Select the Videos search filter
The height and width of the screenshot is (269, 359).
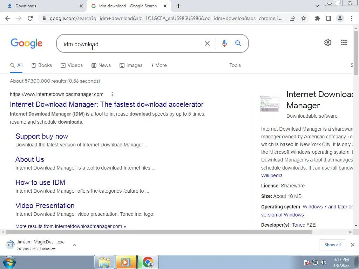pyautogui.click(x=72, y=65)
